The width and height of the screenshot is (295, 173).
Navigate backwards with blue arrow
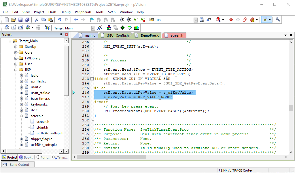(x=76, y=20)
